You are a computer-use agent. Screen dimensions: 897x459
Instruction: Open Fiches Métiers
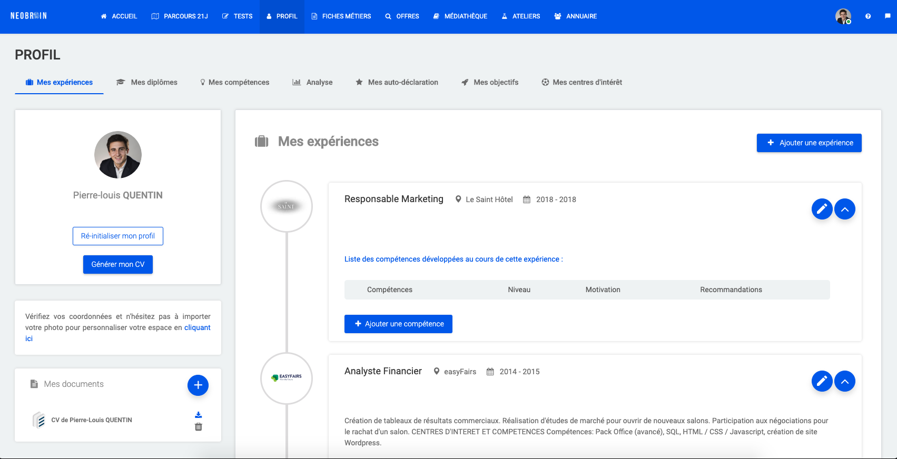(x=341, y=16)
